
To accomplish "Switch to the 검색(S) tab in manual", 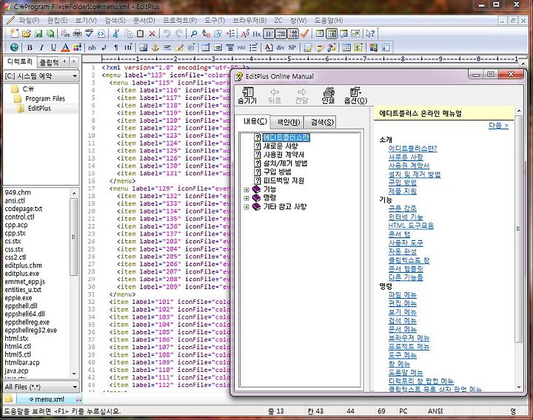I will coord(322,122).
